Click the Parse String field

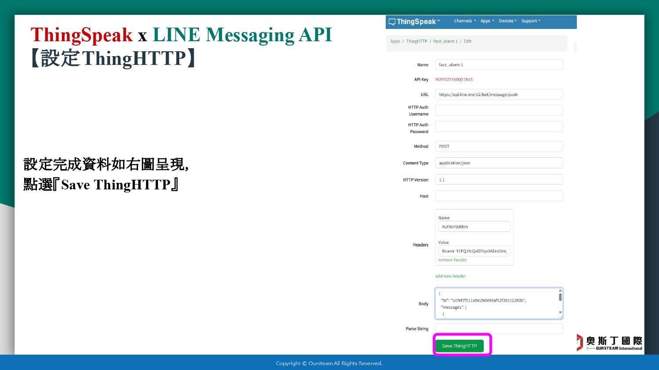coord(499,329)
